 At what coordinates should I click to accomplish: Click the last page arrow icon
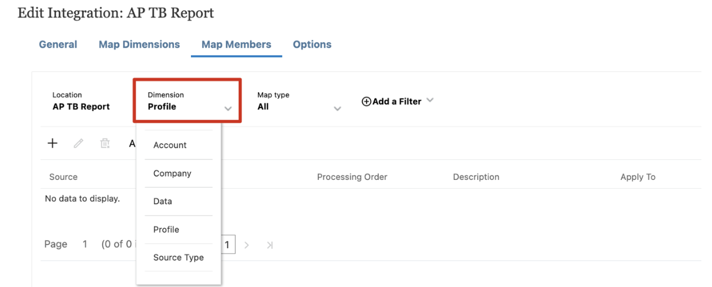[x=270, y=245]
